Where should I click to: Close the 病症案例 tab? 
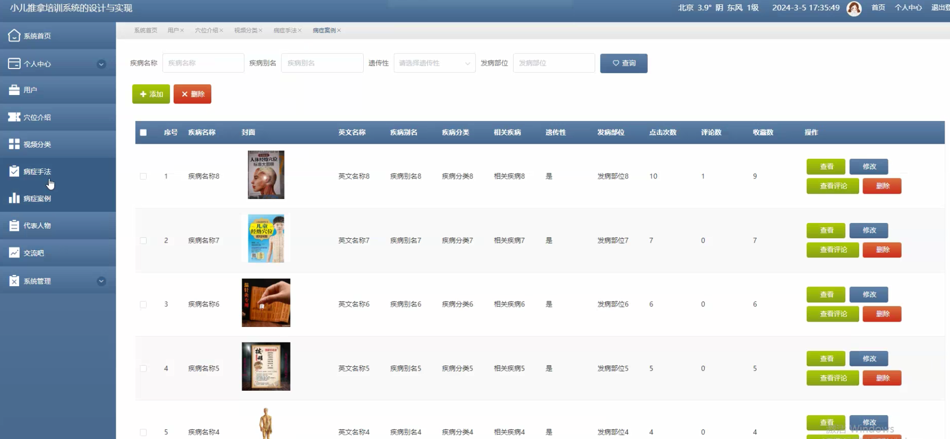(x=339, y=30)
